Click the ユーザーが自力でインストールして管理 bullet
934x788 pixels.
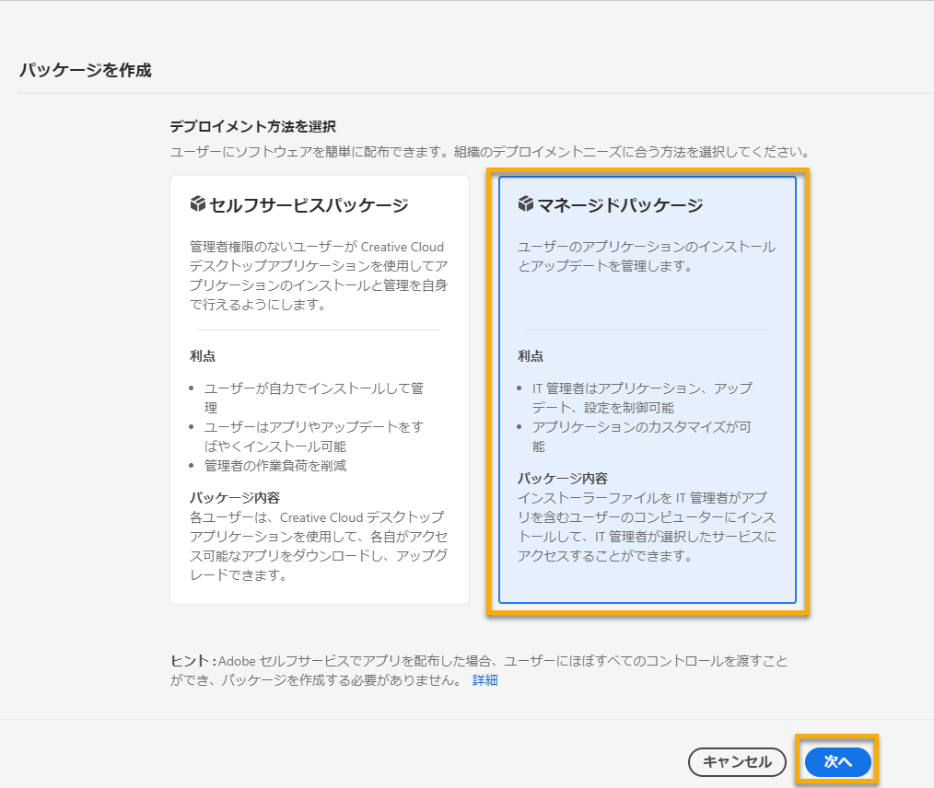(314, 398)
